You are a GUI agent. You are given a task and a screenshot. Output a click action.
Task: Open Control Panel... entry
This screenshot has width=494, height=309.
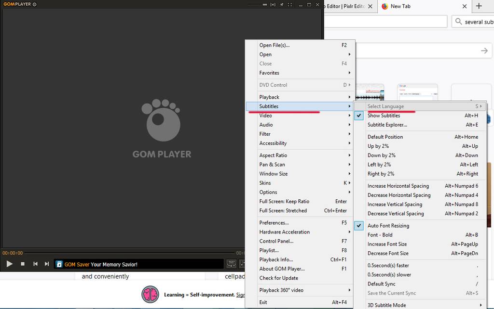[300, 241]
